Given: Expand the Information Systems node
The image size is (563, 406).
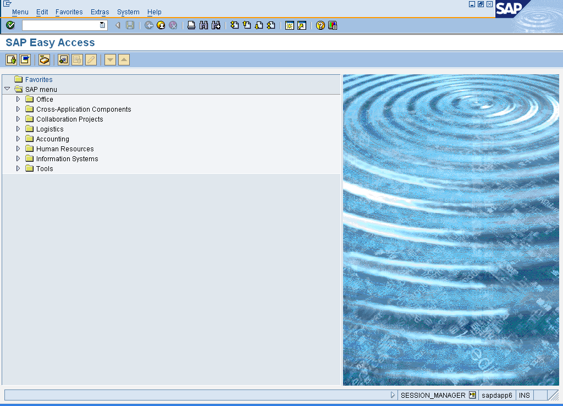Looking at the screenshot, I should (18, 158).
